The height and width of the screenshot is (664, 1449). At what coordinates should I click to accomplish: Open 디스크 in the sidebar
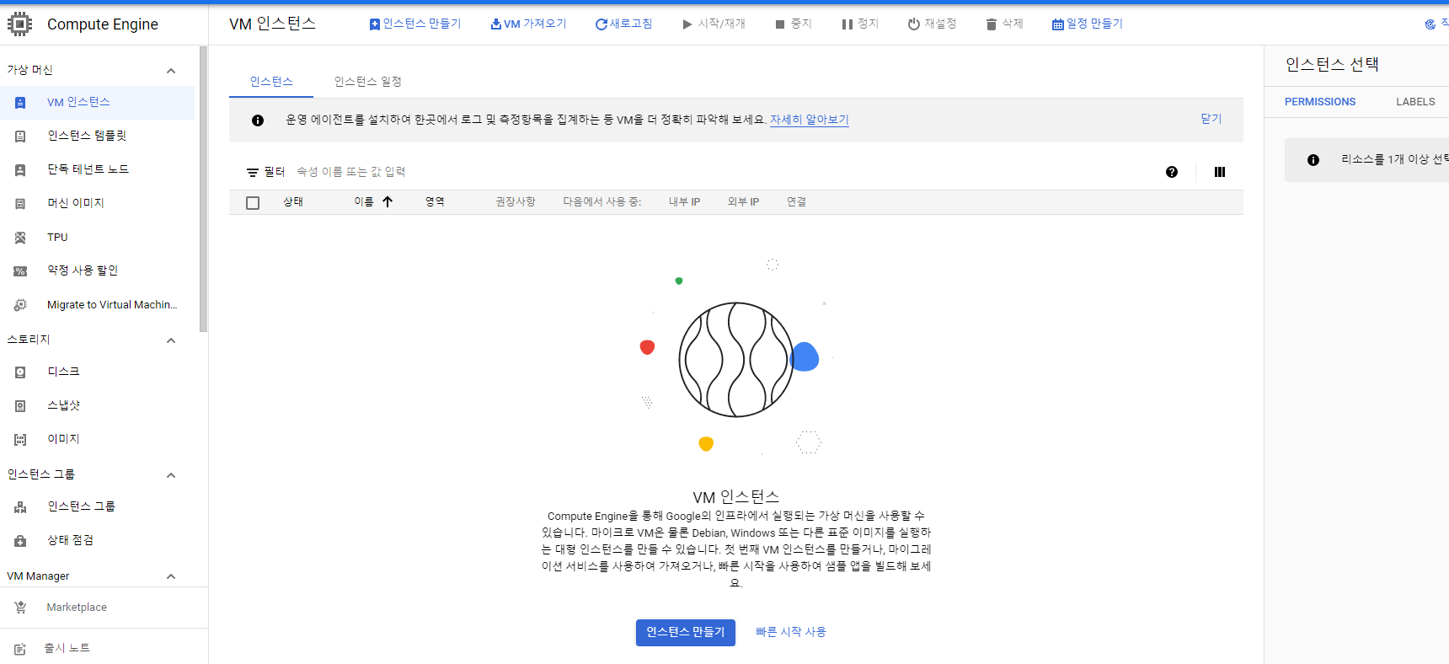[x=97, y=372]
